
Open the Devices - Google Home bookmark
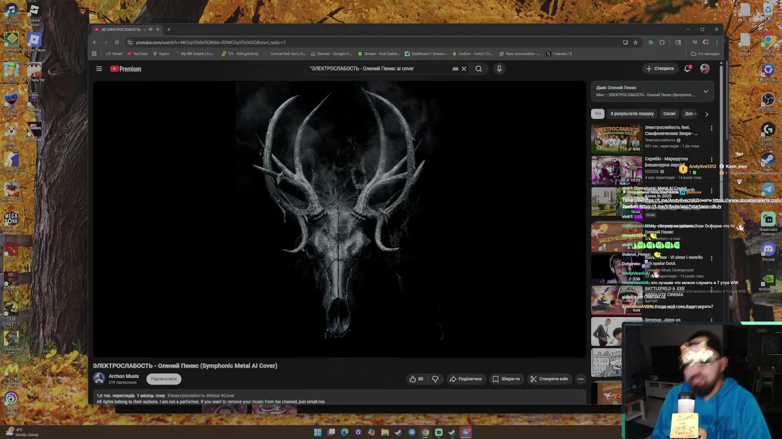(x=331, y=54)
